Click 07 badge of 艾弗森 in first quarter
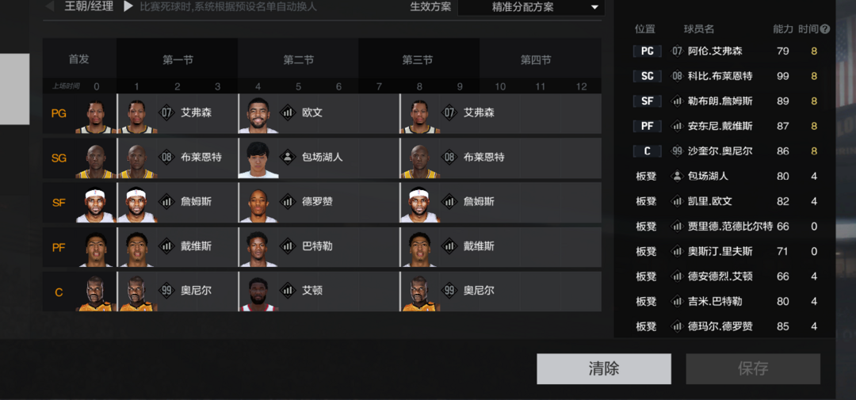Viewport: 856px width, 400px height. coord(166,113)
